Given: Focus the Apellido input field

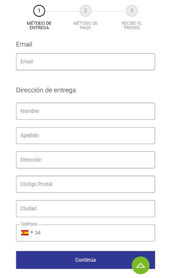Looking at the screenshot, I should [85, 136].
